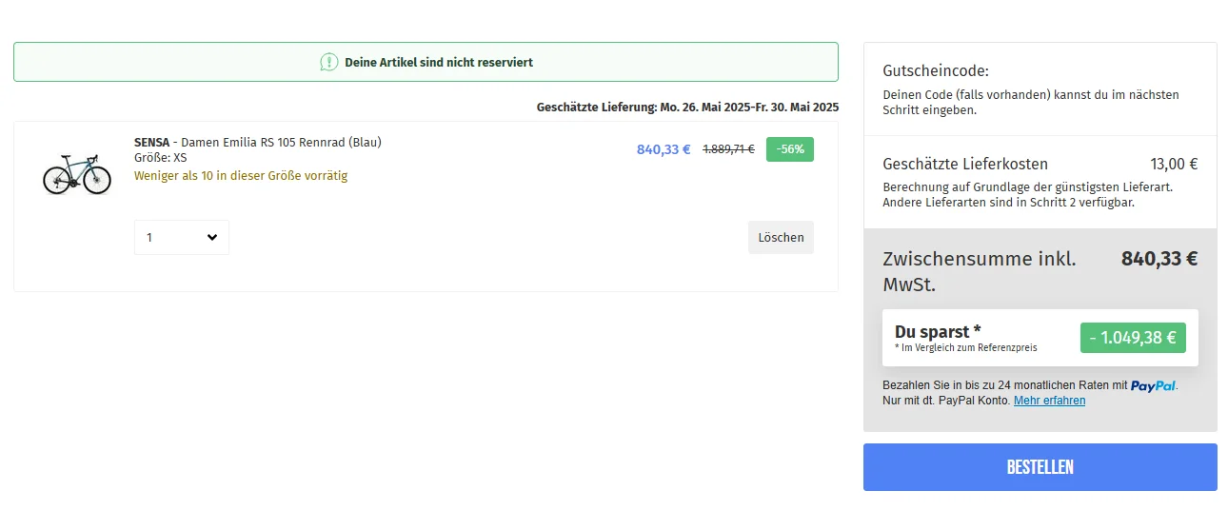
Task: Click the bold subtotal amount 840,33 €
Action: (1159, 259)
